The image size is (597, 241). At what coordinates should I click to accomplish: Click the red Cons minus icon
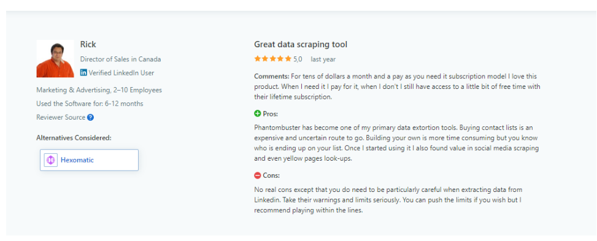(x=257, y=175)
